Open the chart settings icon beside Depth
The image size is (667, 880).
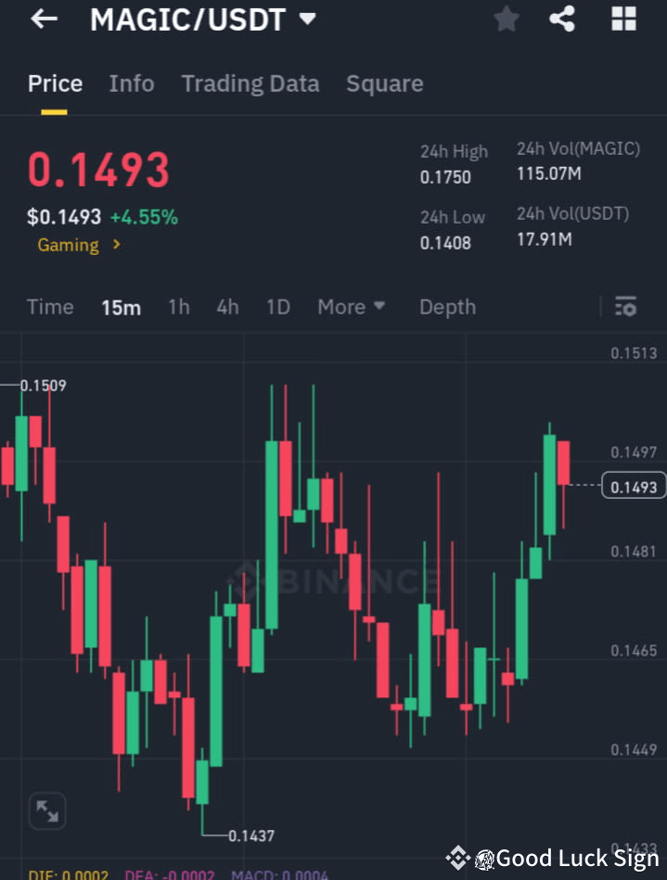click(626, 306)
